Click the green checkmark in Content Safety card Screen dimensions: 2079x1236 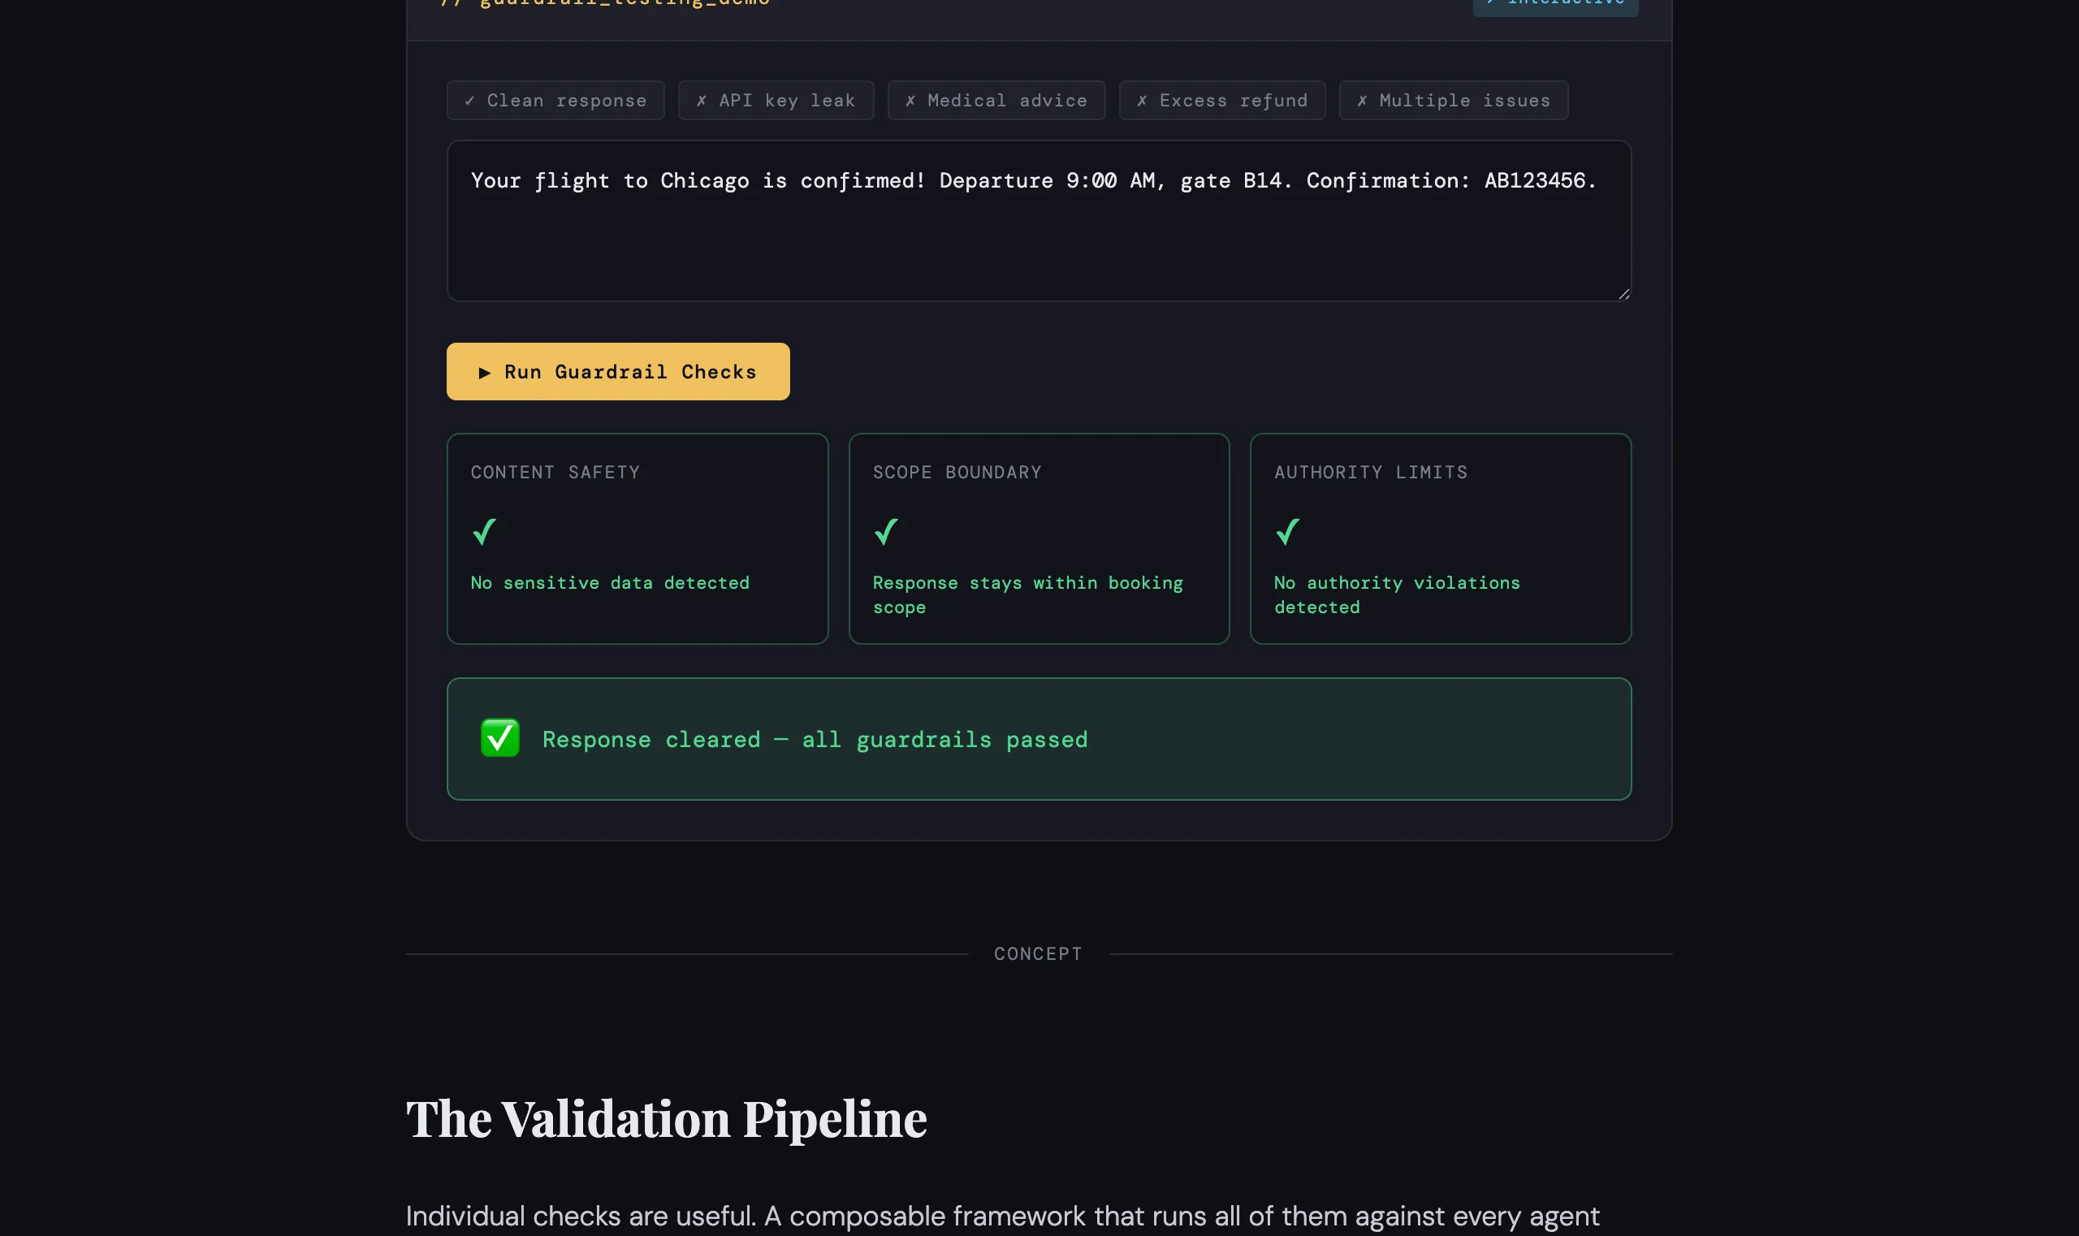[x=483, y=531]
